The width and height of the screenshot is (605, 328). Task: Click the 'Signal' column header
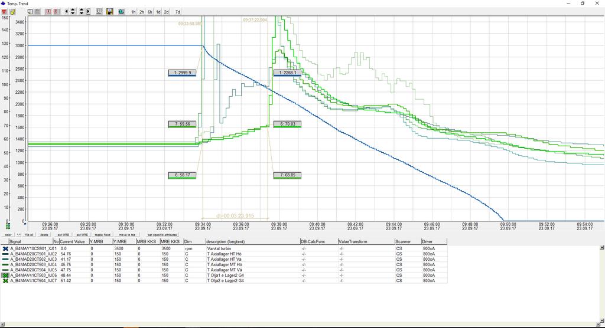pos(31,242)
